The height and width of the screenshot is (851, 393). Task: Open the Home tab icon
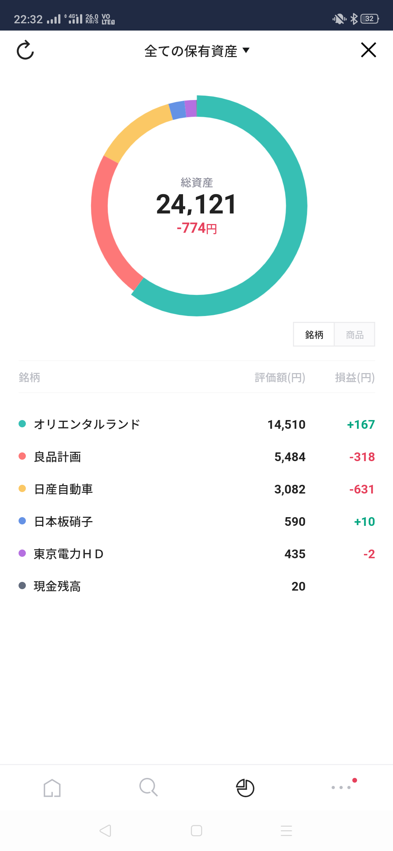click(52, 788)
